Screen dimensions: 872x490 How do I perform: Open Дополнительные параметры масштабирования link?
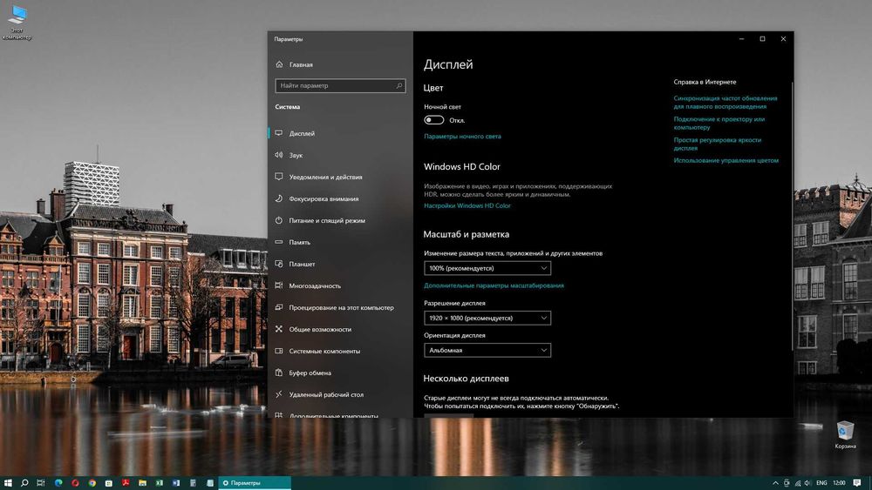(494, 285)
